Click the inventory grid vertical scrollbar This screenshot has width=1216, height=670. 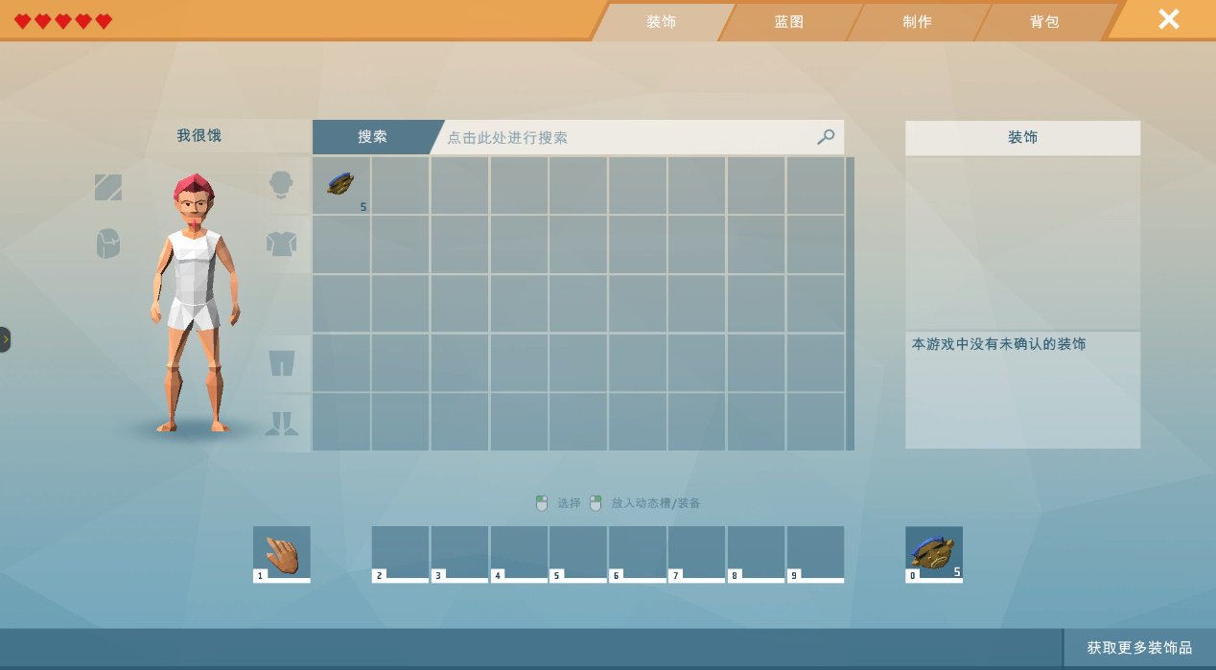tap(850, 303)
